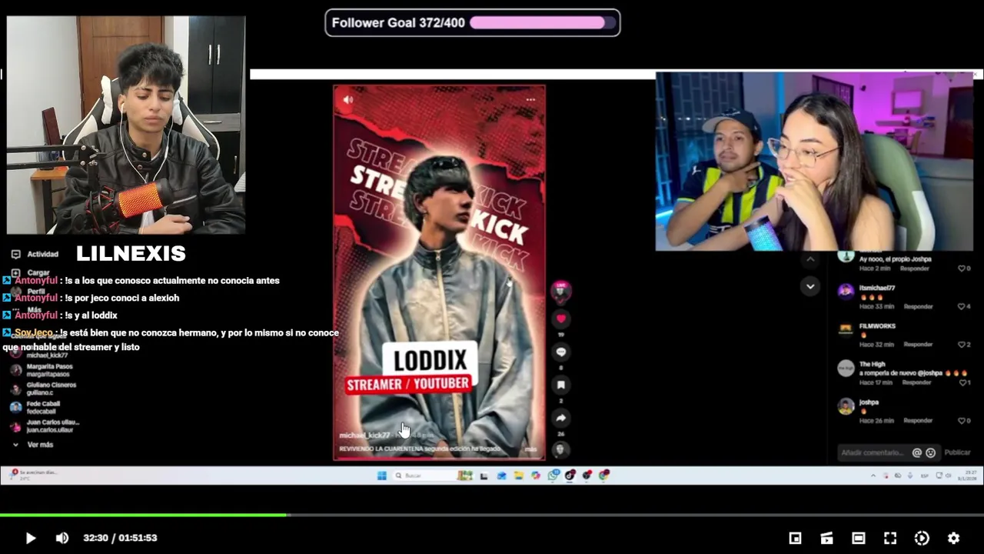
Task: Click the TikTok share arrow icon
Action: pyautogui.click(x=560, y=418)
